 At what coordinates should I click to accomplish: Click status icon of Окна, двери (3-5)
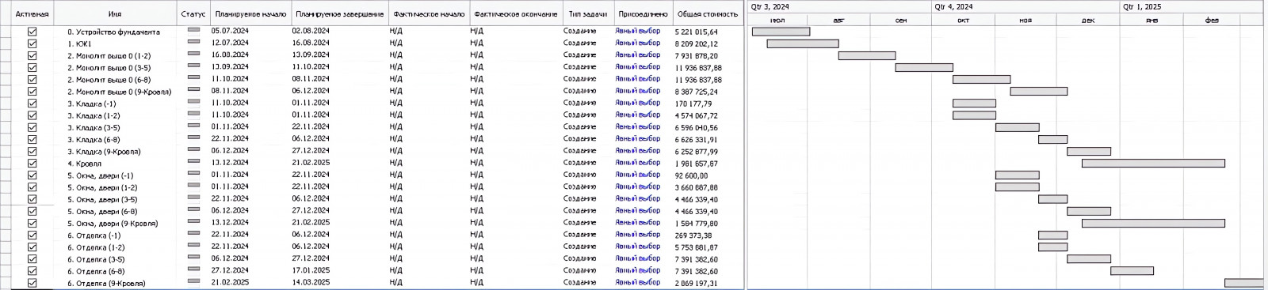tap(193, 198)
